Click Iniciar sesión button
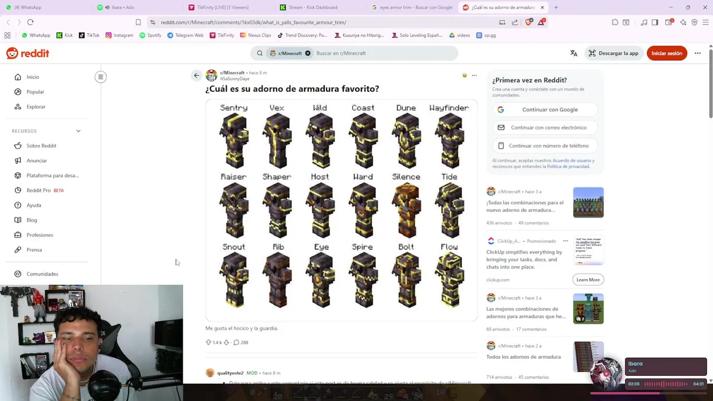This screenshot has height=401, width=713. pyautogui.click(x=667, y=53)
